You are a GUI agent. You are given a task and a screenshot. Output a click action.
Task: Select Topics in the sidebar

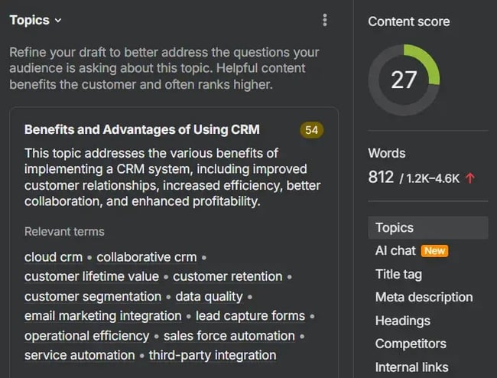pyautogui.click(x=395, y=227)
